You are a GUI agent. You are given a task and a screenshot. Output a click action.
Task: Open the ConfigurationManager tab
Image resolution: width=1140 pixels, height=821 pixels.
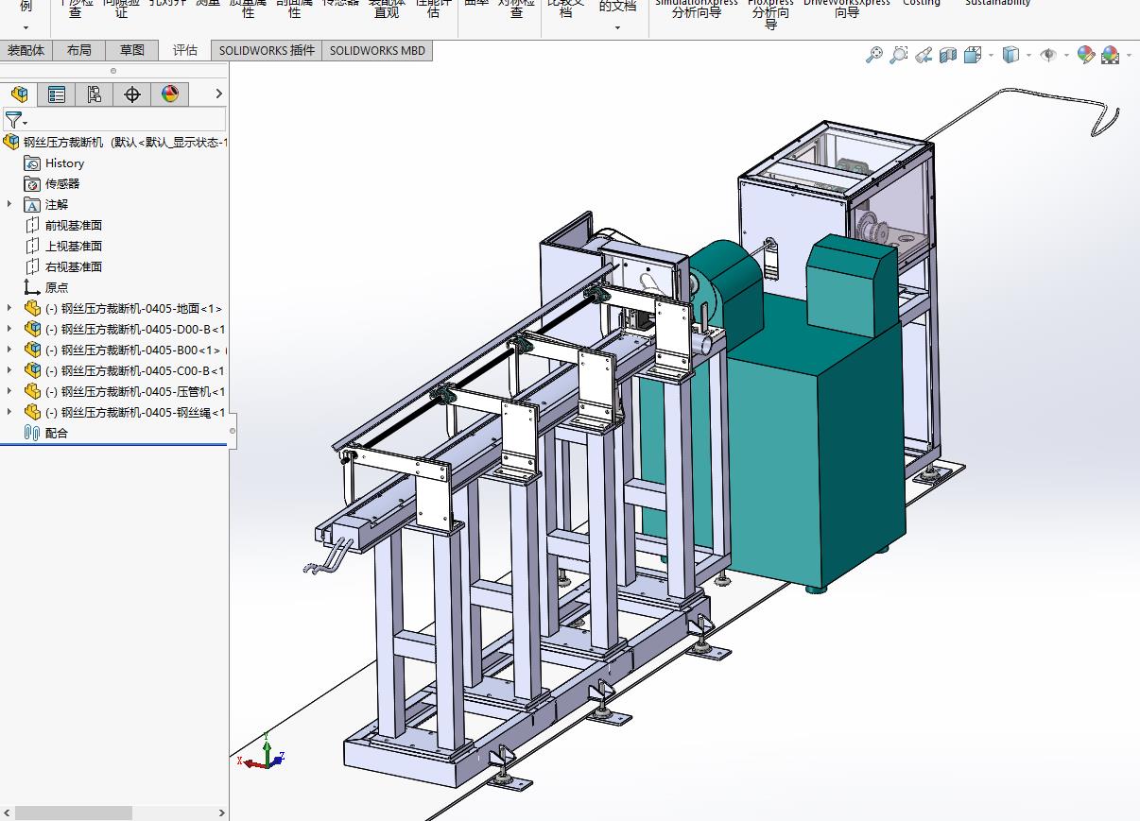click(95, 94)
